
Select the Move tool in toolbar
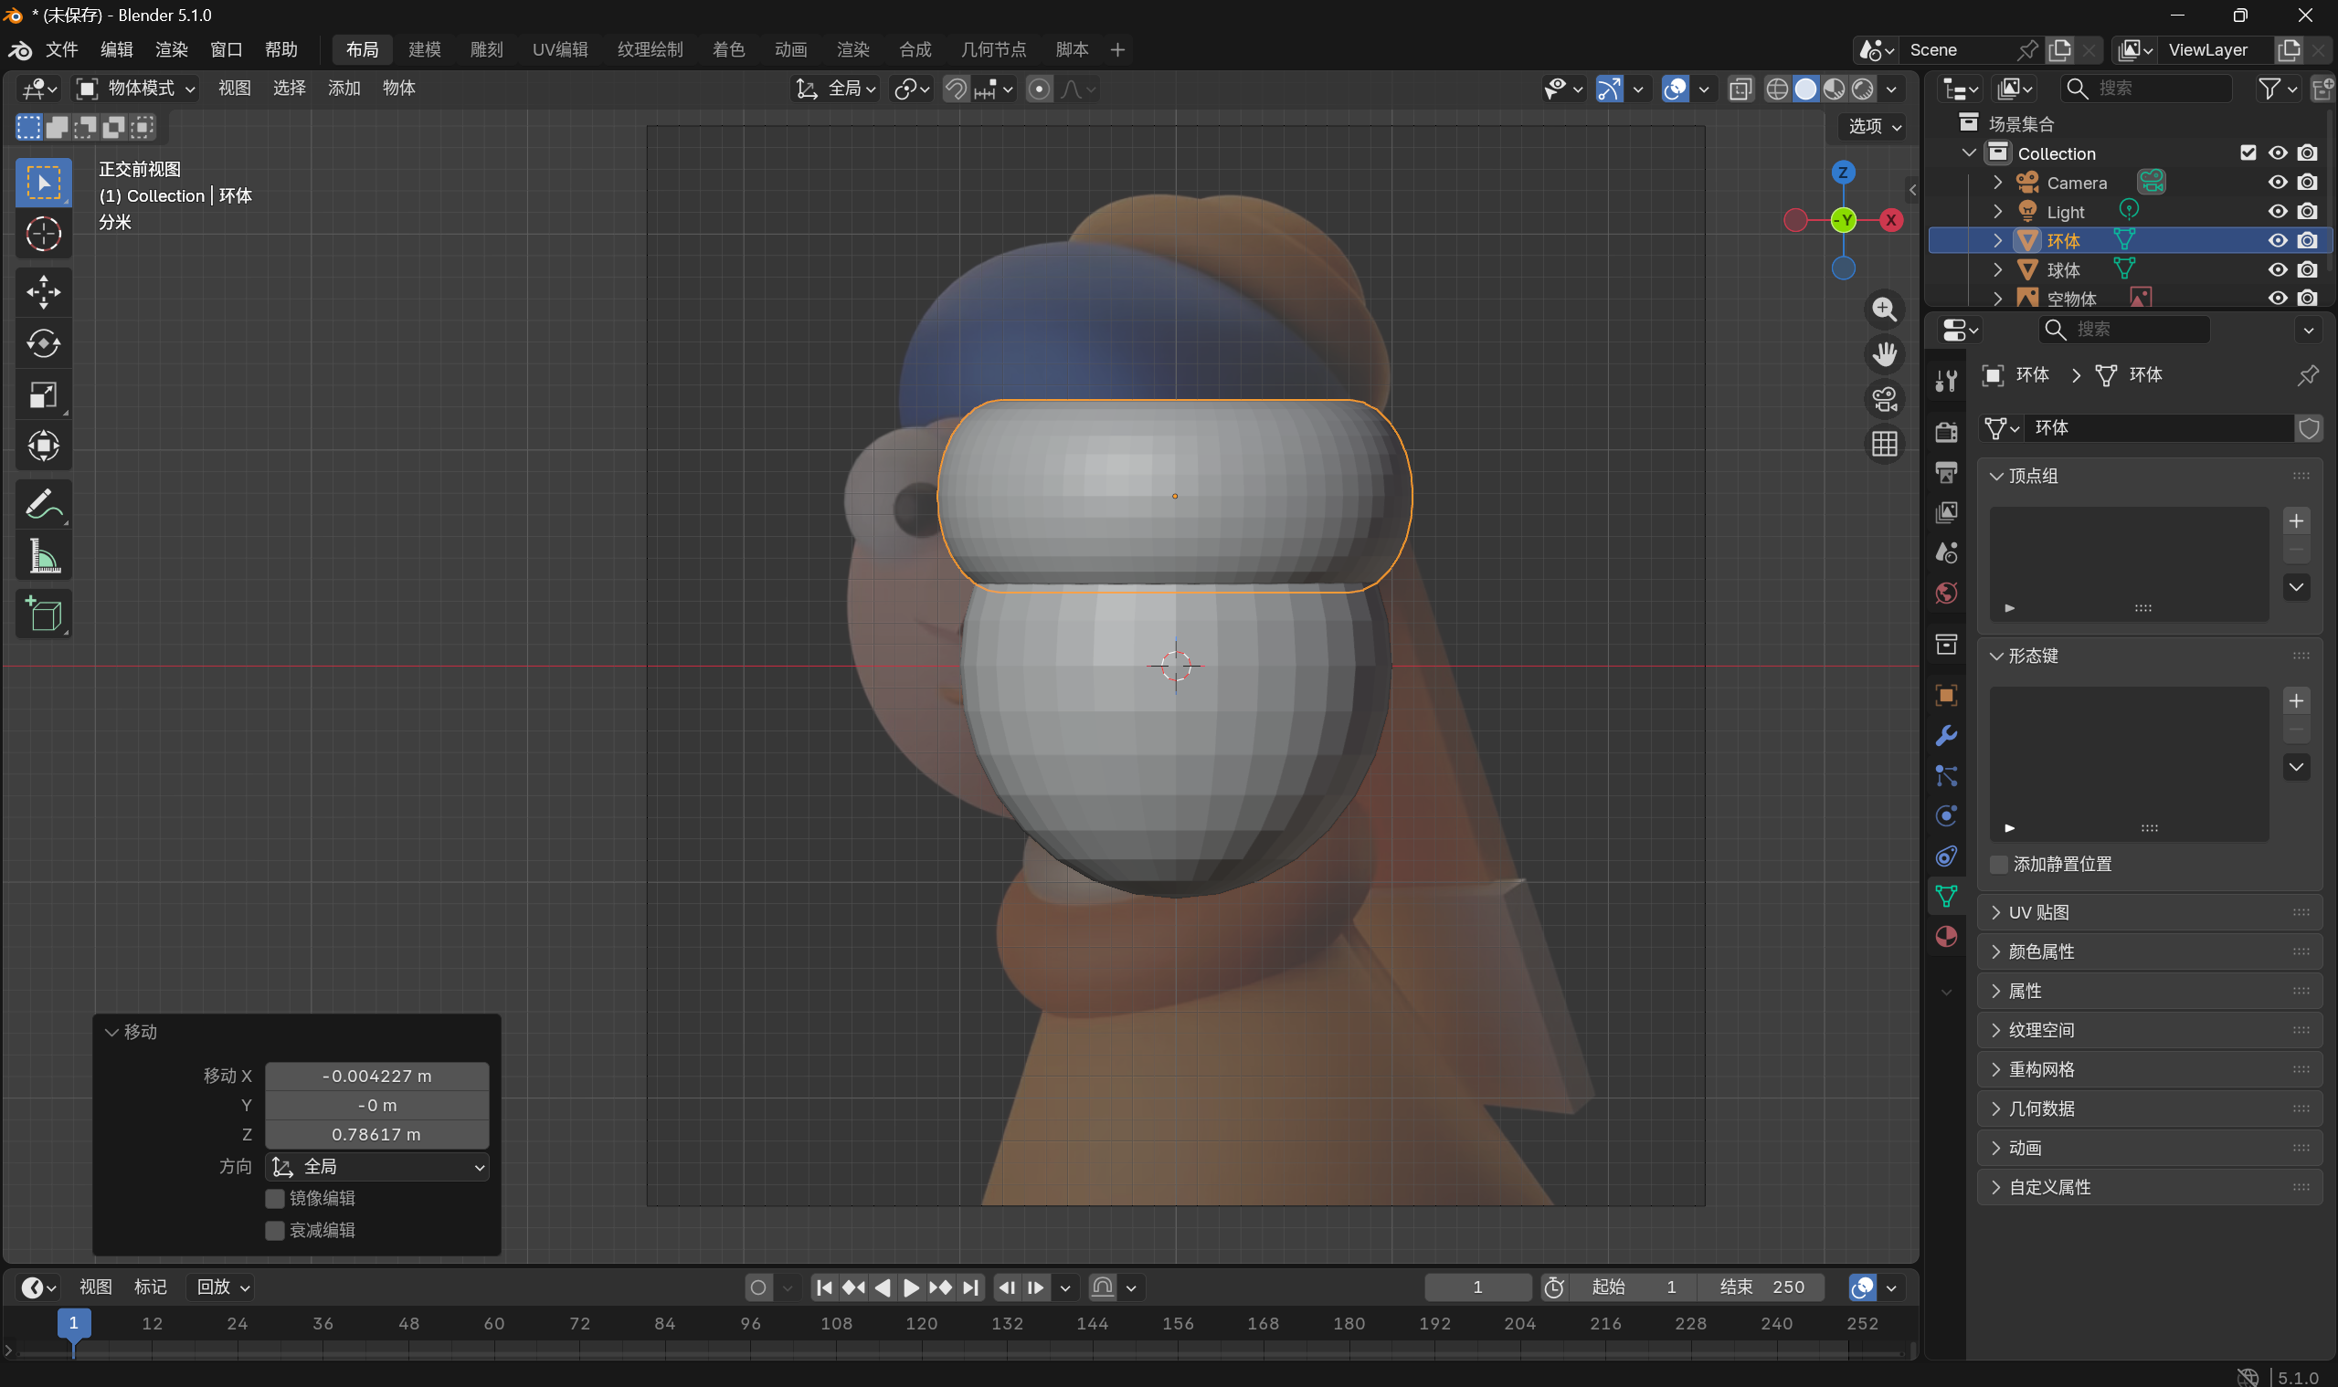tap(43, 292)
